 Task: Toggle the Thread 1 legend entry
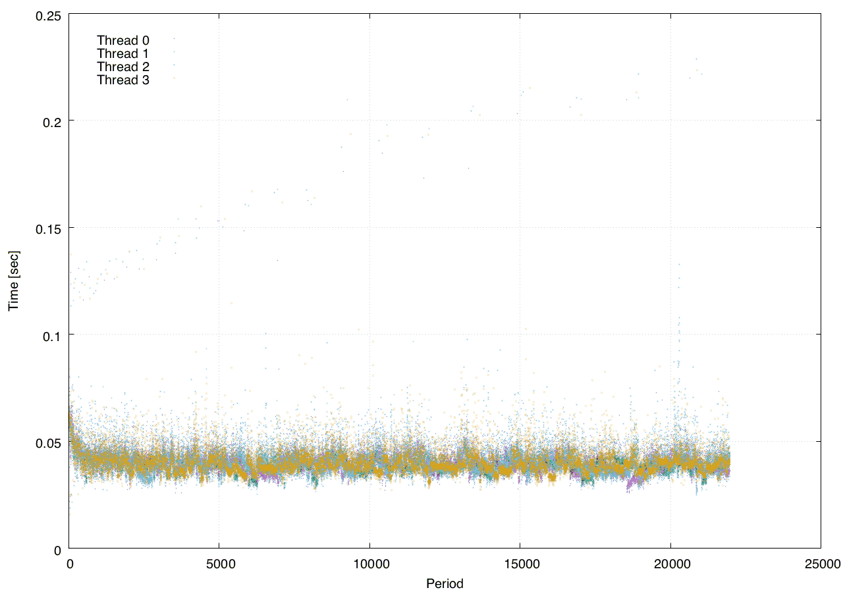(x=123, y=54)
